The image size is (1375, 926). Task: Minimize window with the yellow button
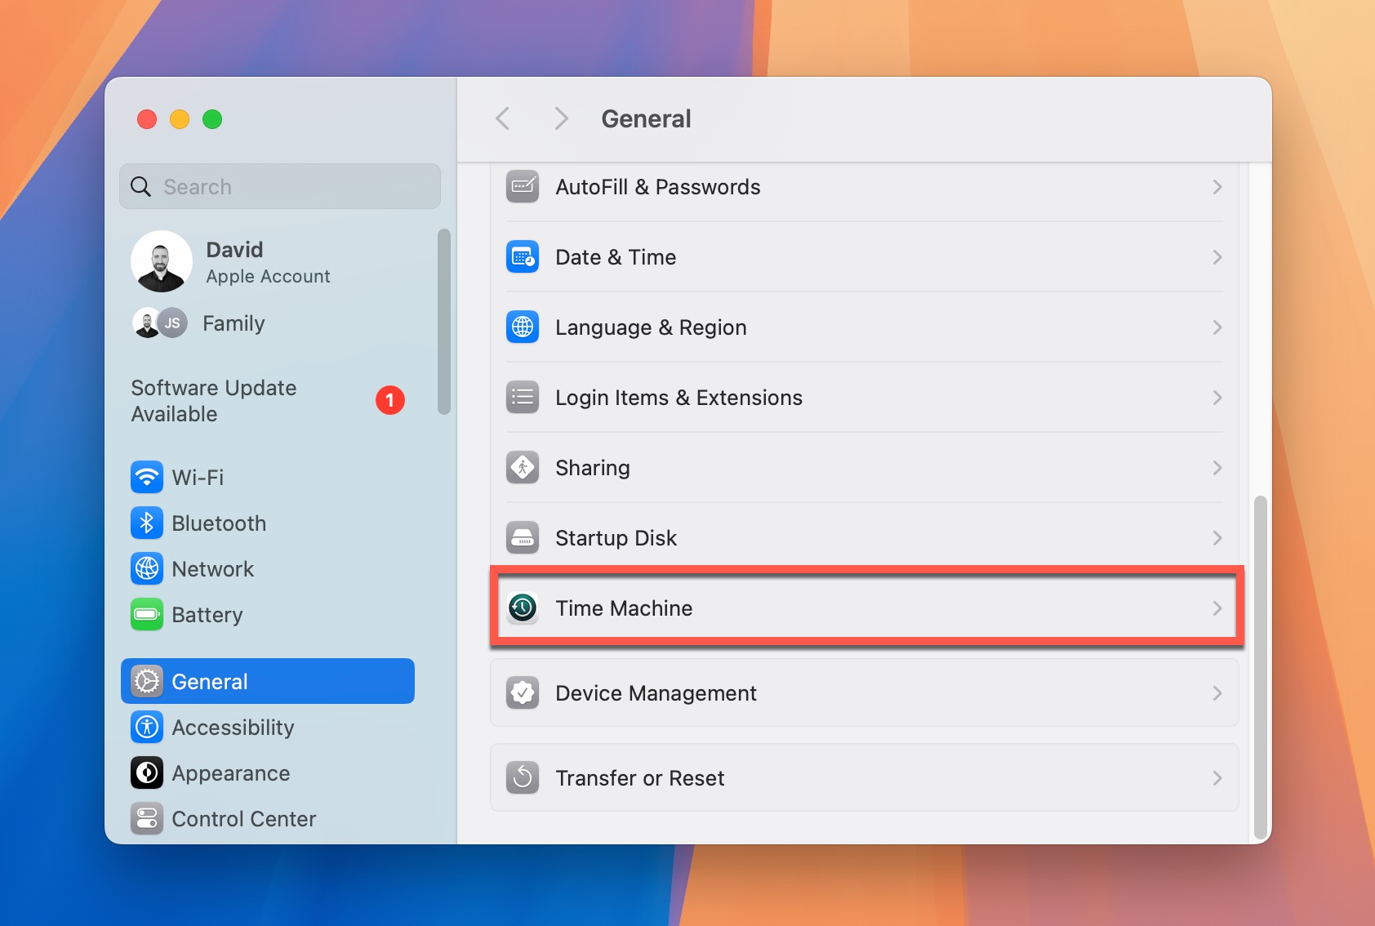point(180,119)
